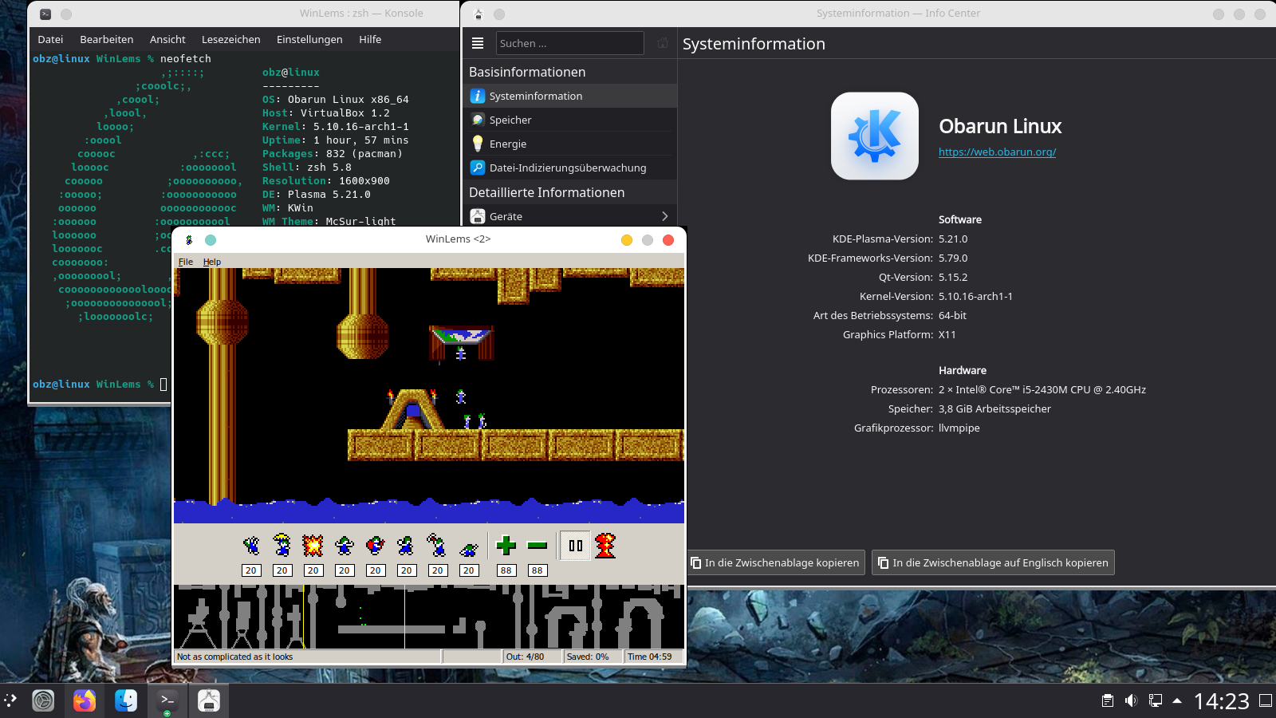Select the Miner pickaxe skill icon
1276x718 pixels.
pos(438,546)
